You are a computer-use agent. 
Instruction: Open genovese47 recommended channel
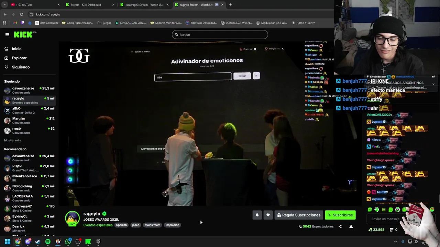pos(29,208)
